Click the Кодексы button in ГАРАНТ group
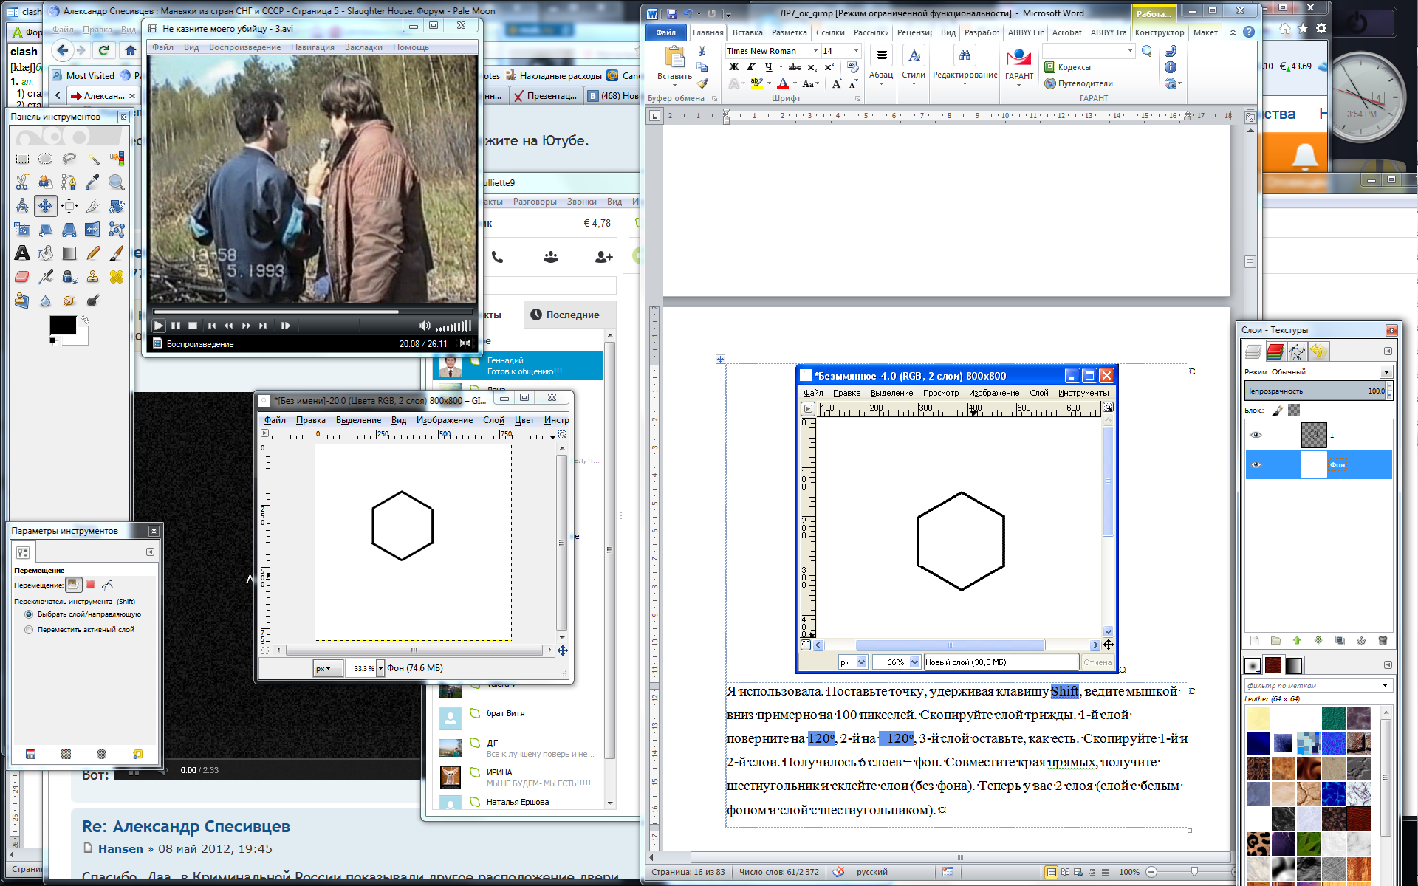The image size is (1418, 886). (x=1068, y=67)
